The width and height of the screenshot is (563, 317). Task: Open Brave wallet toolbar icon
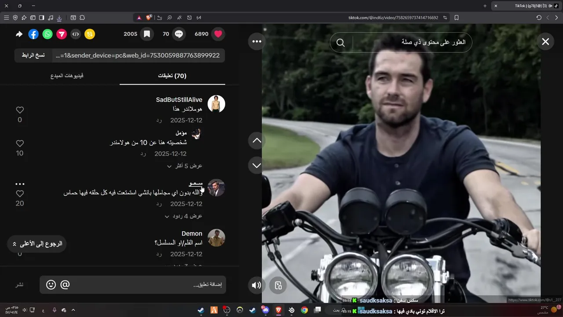click(33, 18)
